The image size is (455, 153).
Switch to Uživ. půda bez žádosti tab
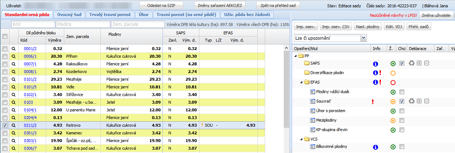coord(247,15)
